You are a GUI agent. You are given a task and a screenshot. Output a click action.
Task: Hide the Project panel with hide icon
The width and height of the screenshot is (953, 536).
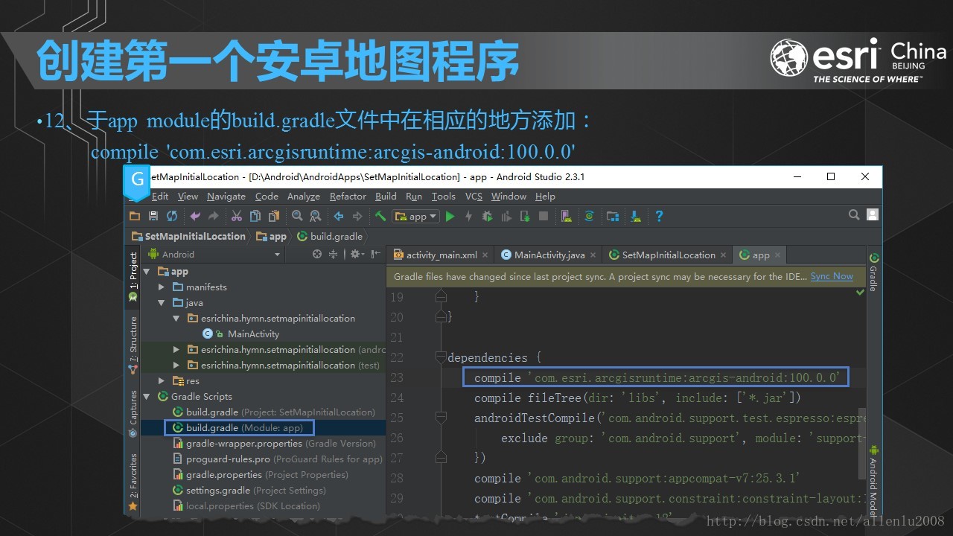click(x=374, y=255)
